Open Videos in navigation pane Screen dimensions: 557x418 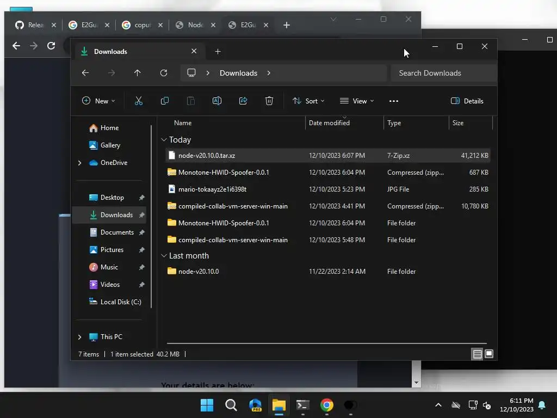(110, 284)
